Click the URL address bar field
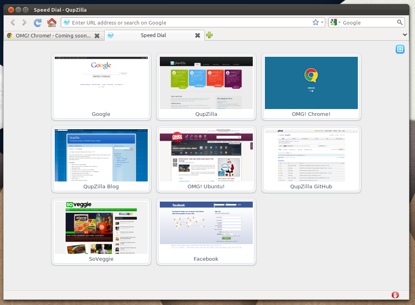Screen dimensions: 415x305 pos(189,23)
